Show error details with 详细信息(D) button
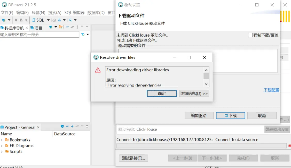Screen dimensions: 291x168 coord(194,93)
